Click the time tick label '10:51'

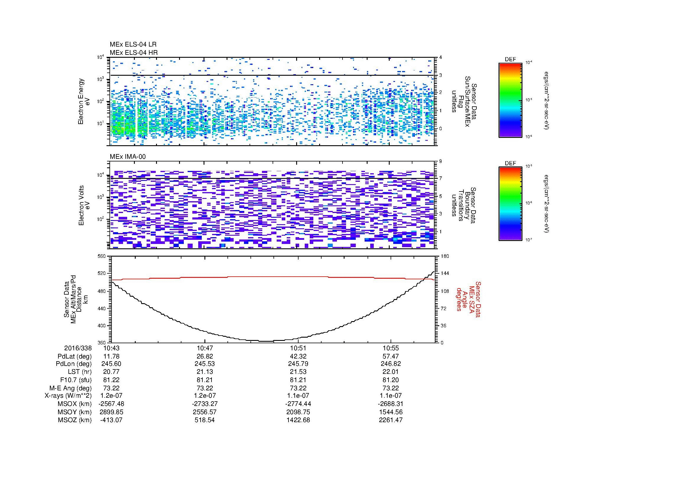point(298,348)
